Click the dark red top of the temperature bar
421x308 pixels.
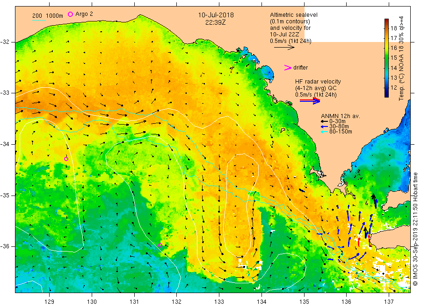(386, 21)
